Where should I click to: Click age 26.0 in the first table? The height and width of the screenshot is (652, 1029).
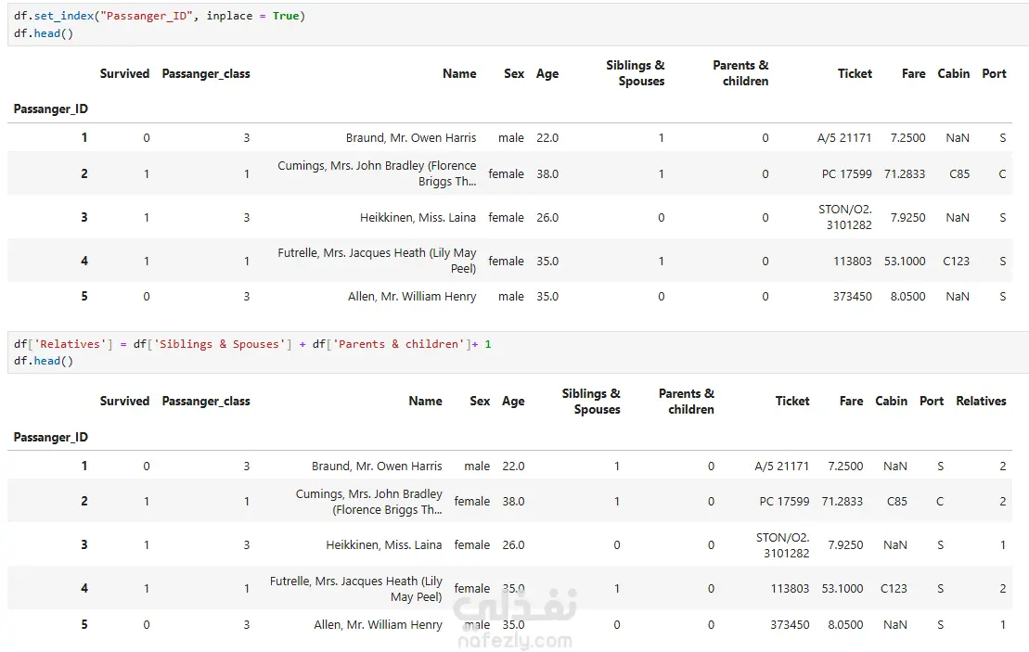point(547,217)
